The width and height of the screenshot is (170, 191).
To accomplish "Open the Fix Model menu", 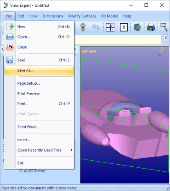I will tap(110, 16).
